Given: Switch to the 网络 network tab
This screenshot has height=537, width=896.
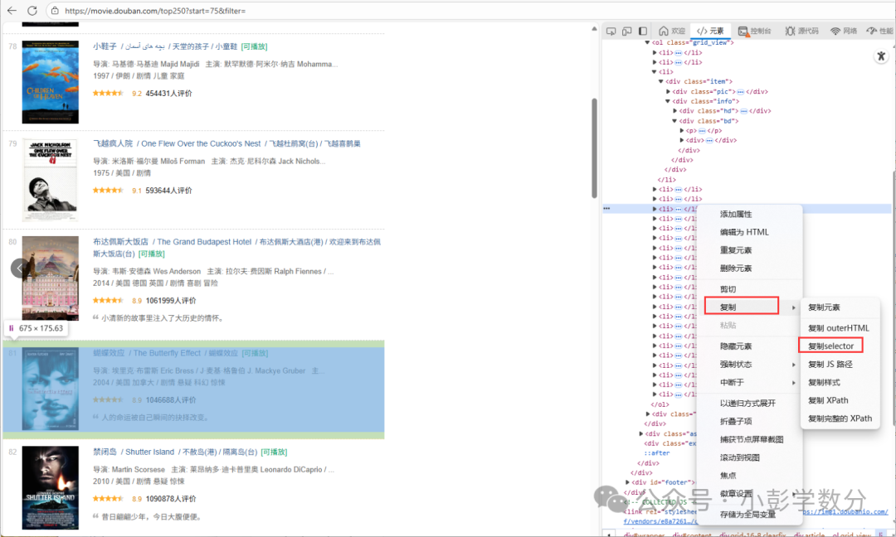Looking at the screenshot, I should pyautogui.click(x=844, y=31).
